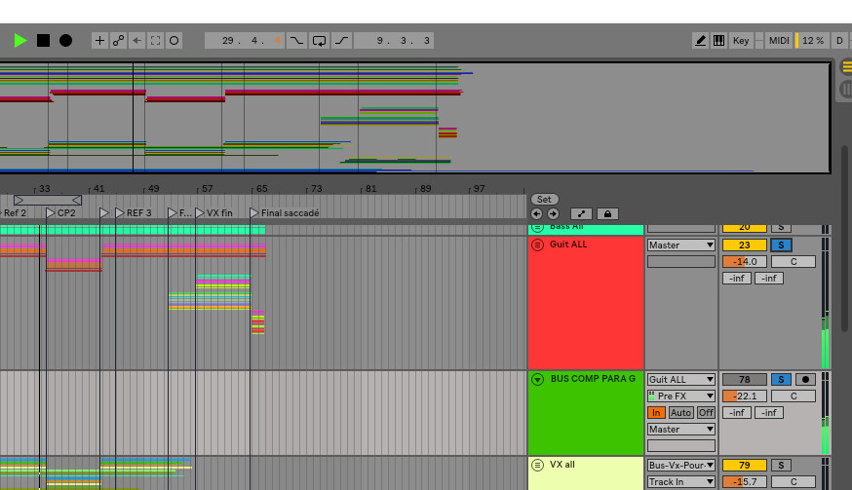Click the Set locator button
This screenshot has height=490, width=852.
click(x=544, y=200)
